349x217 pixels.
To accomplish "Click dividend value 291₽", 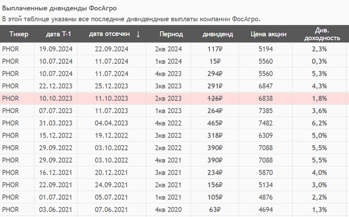I will click(215, 86).
